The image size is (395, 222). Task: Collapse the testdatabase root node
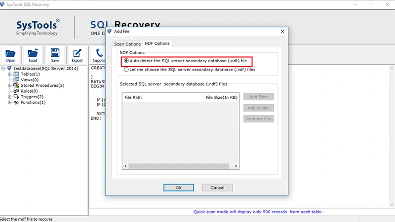click(3, 69)
